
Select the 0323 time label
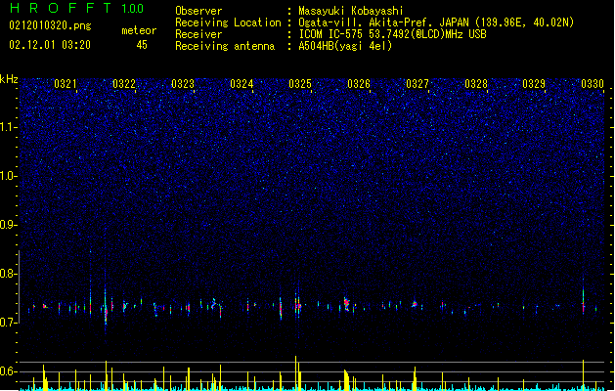[183, 84]
